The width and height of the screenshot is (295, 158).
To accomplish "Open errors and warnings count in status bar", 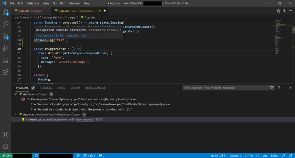I will [x=89, y=155].
